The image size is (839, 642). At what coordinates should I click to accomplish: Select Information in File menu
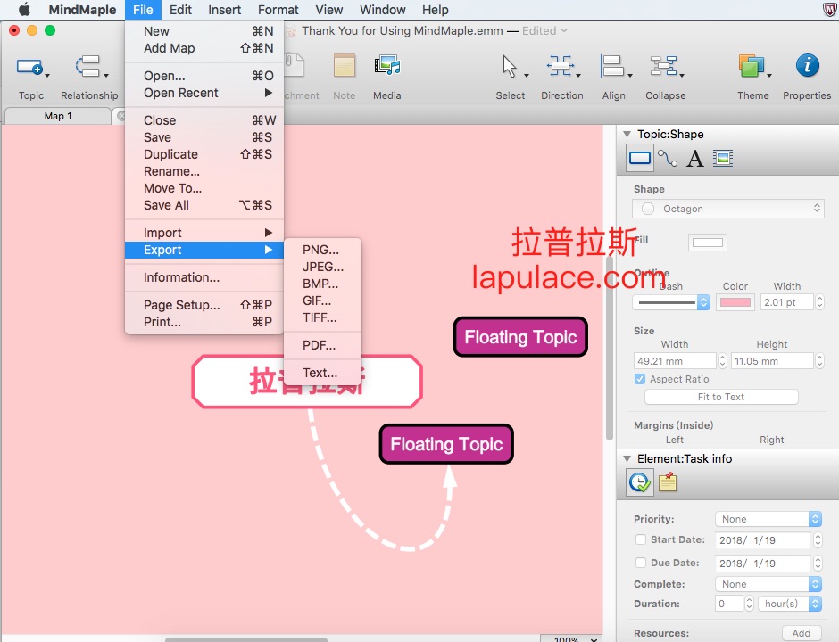[x=204, y=277]
